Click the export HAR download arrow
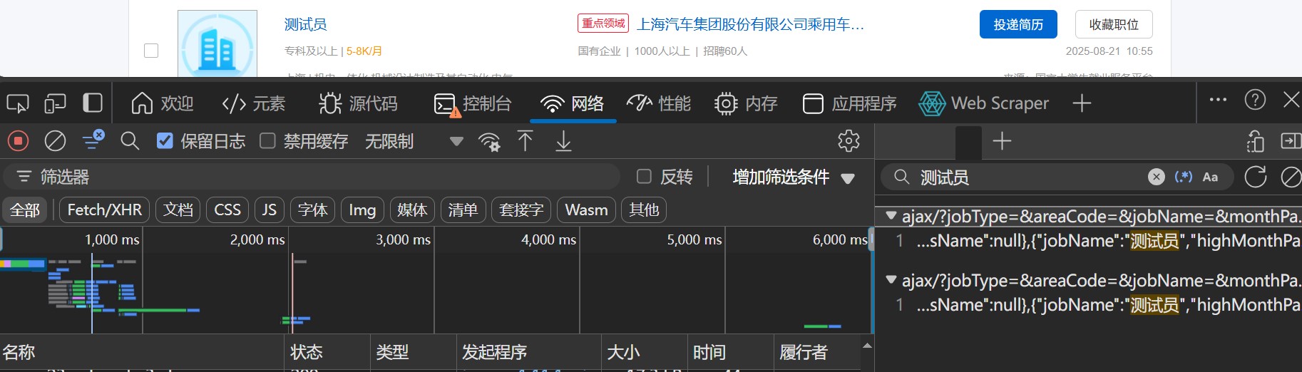The image size is (1302, 372). pyautogui.click(x=563, y=141)
